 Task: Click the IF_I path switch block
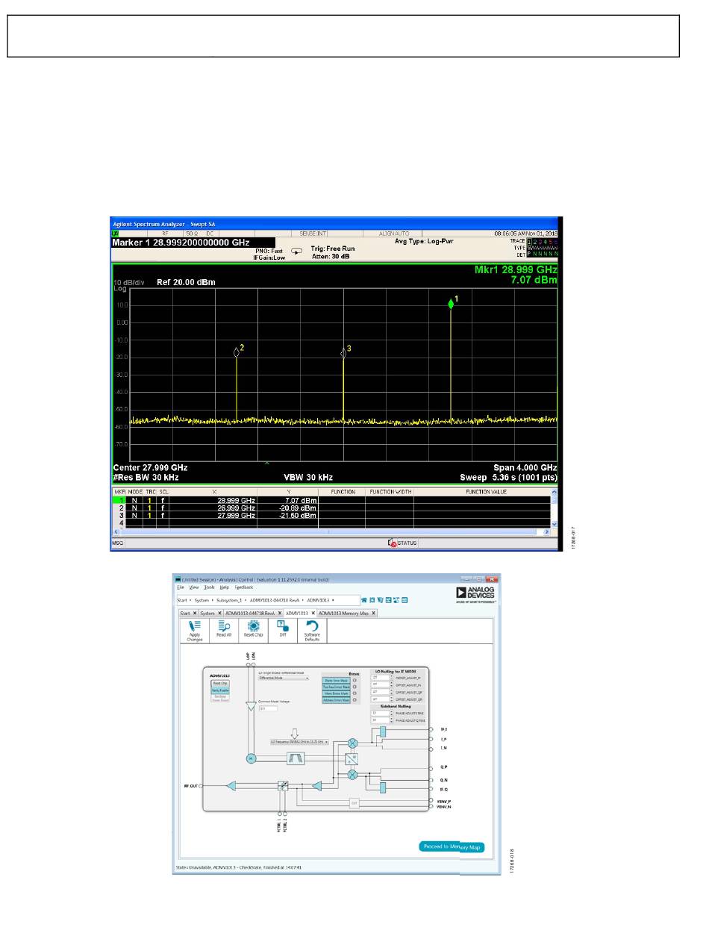coord(382,731)
